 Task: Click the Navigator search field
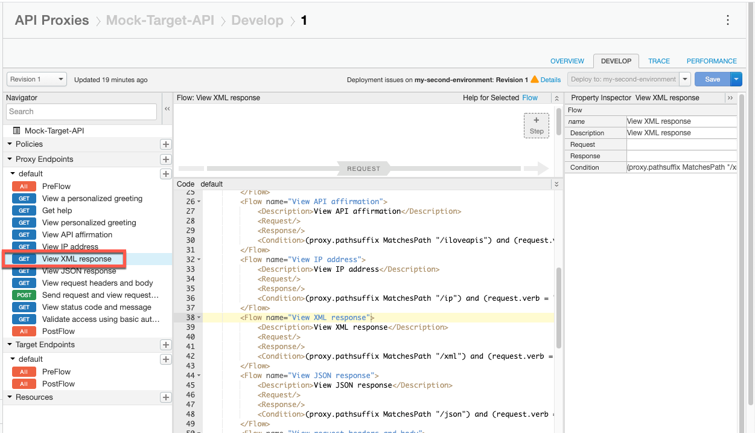81,112
